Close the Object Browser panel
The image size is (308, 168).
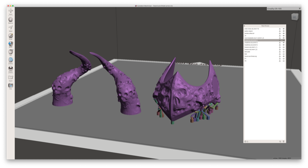click(x=244, y=26)
